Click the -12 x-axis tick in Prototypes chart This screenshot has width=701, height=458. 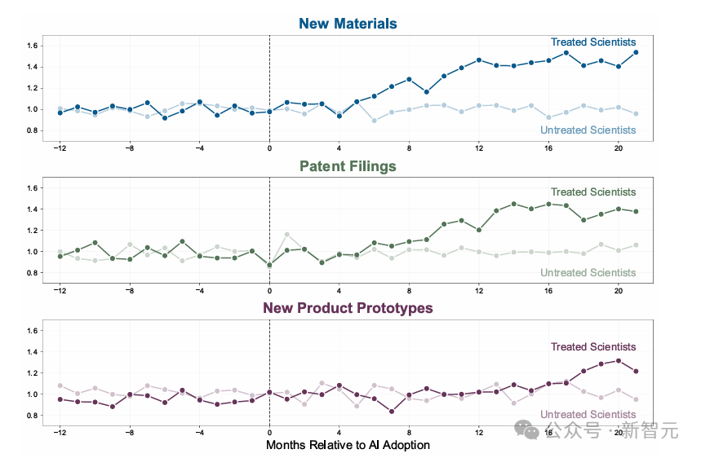(60, 433)
